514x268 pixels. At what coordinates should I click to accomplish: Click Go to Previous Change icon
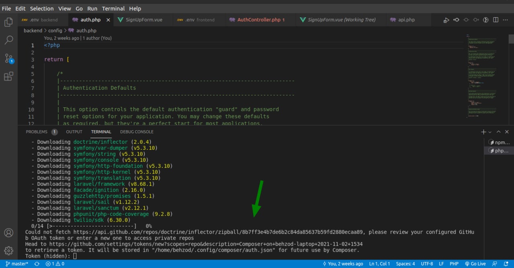click(457, 20)
